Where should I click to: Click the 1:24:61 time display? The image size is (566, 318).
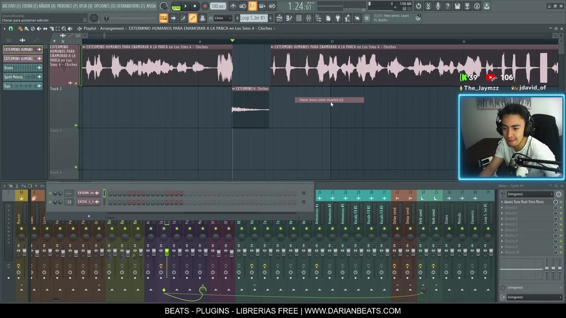[x=299, y=6]
